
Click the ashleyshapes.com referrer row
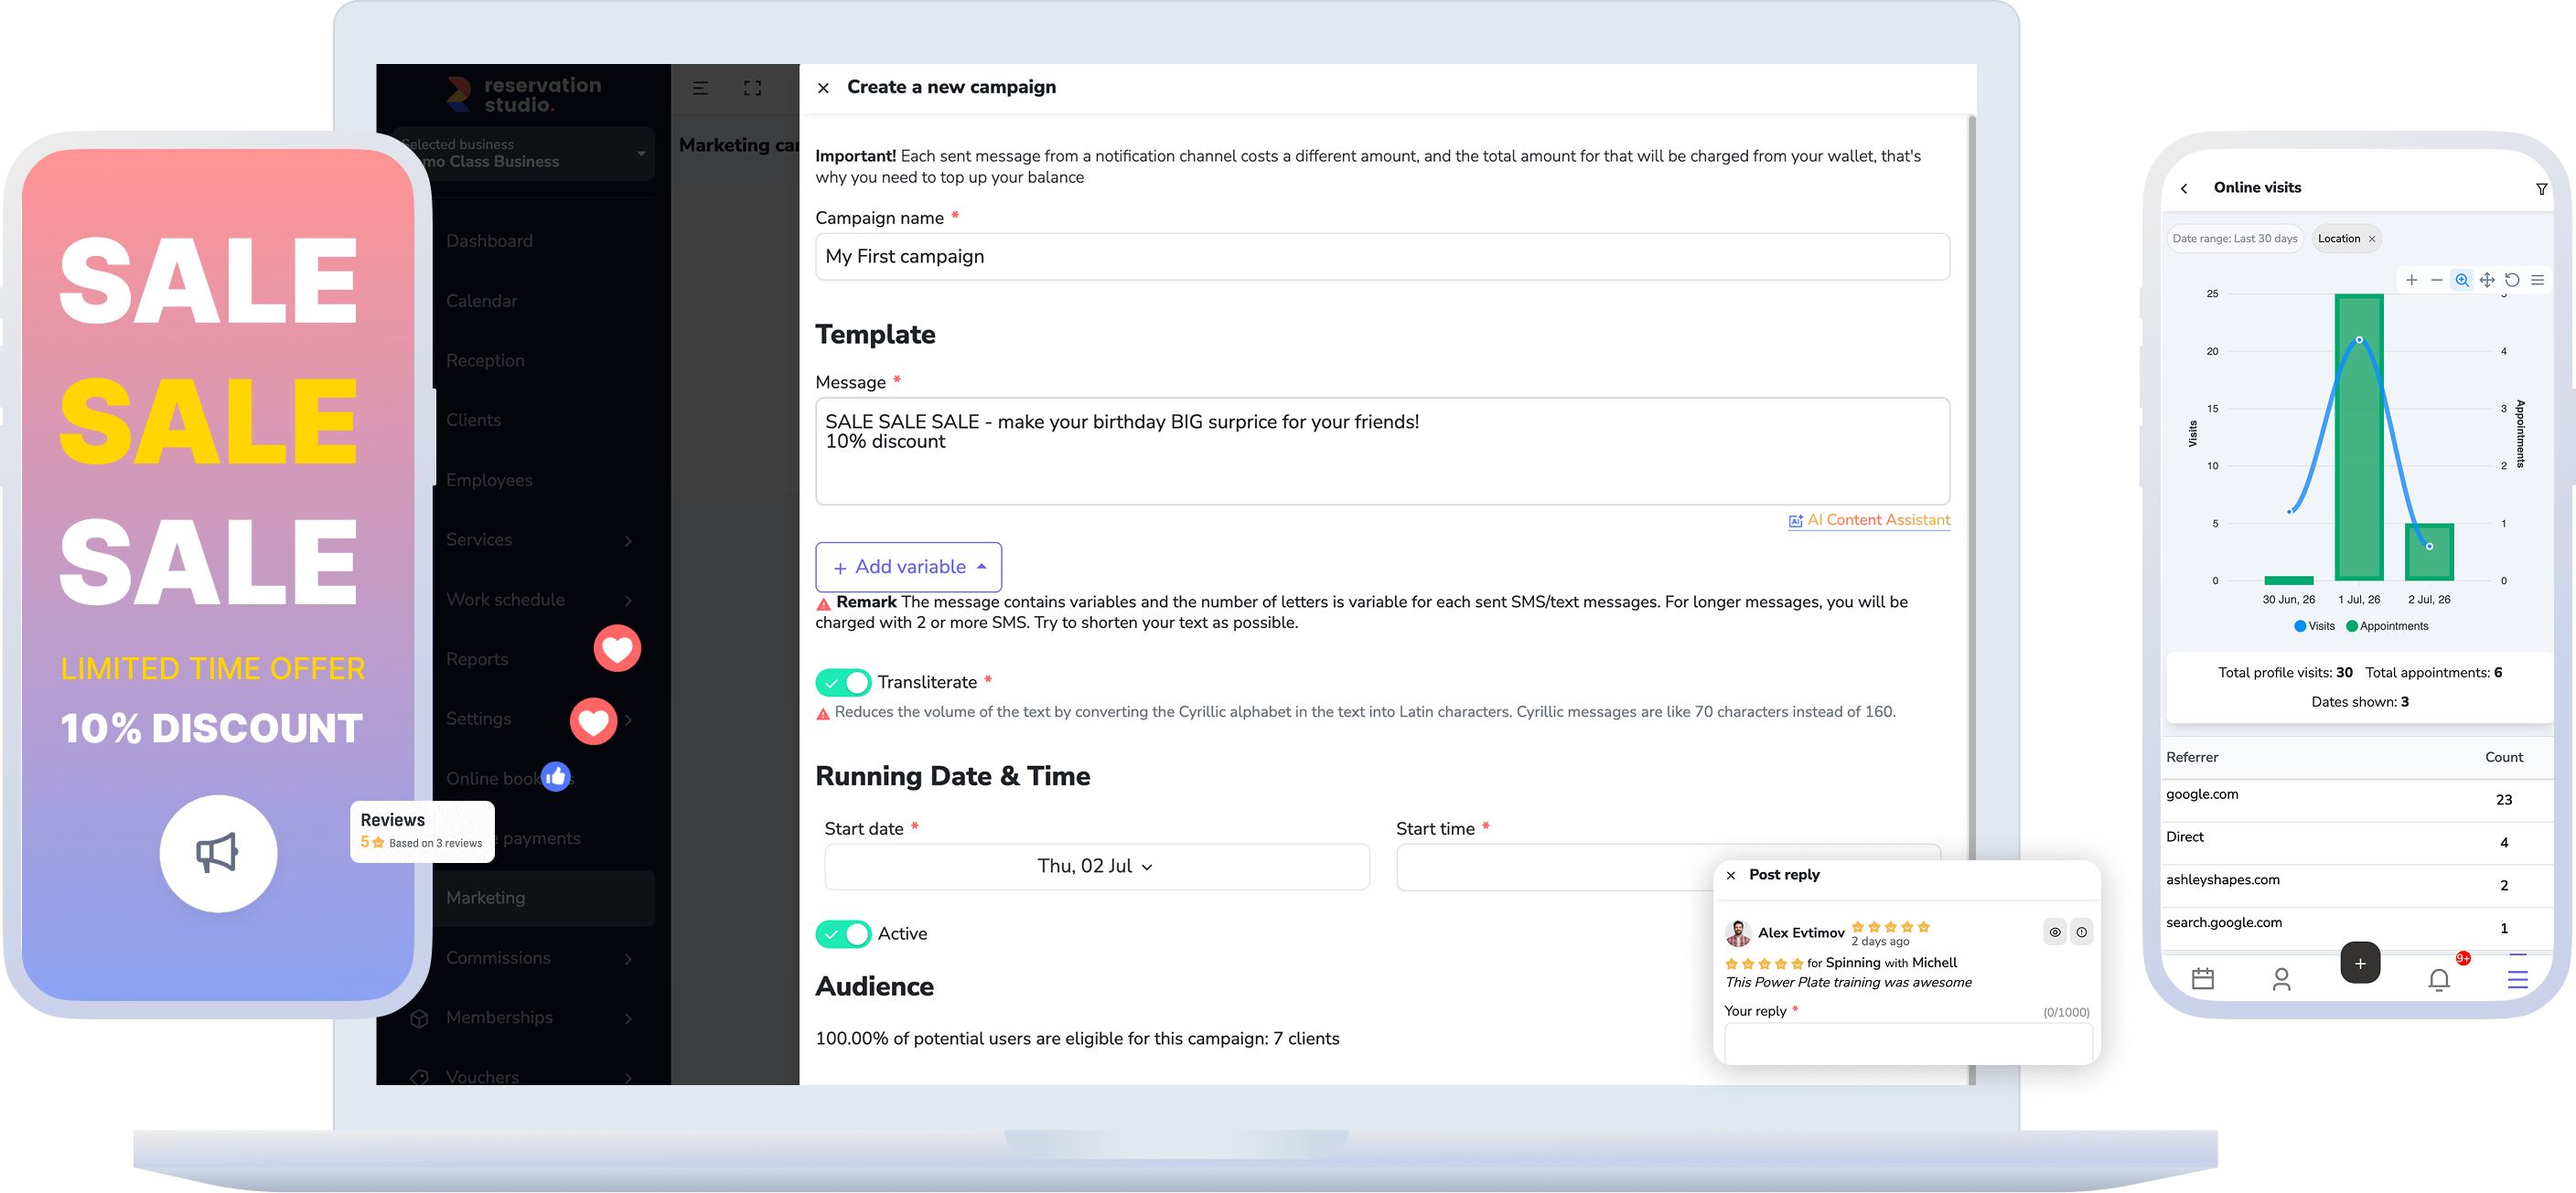pos(2358,885)
